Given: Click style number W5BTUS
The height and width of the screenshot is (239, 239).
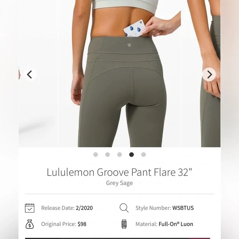Looking at the screenshot, I should 183,208.
